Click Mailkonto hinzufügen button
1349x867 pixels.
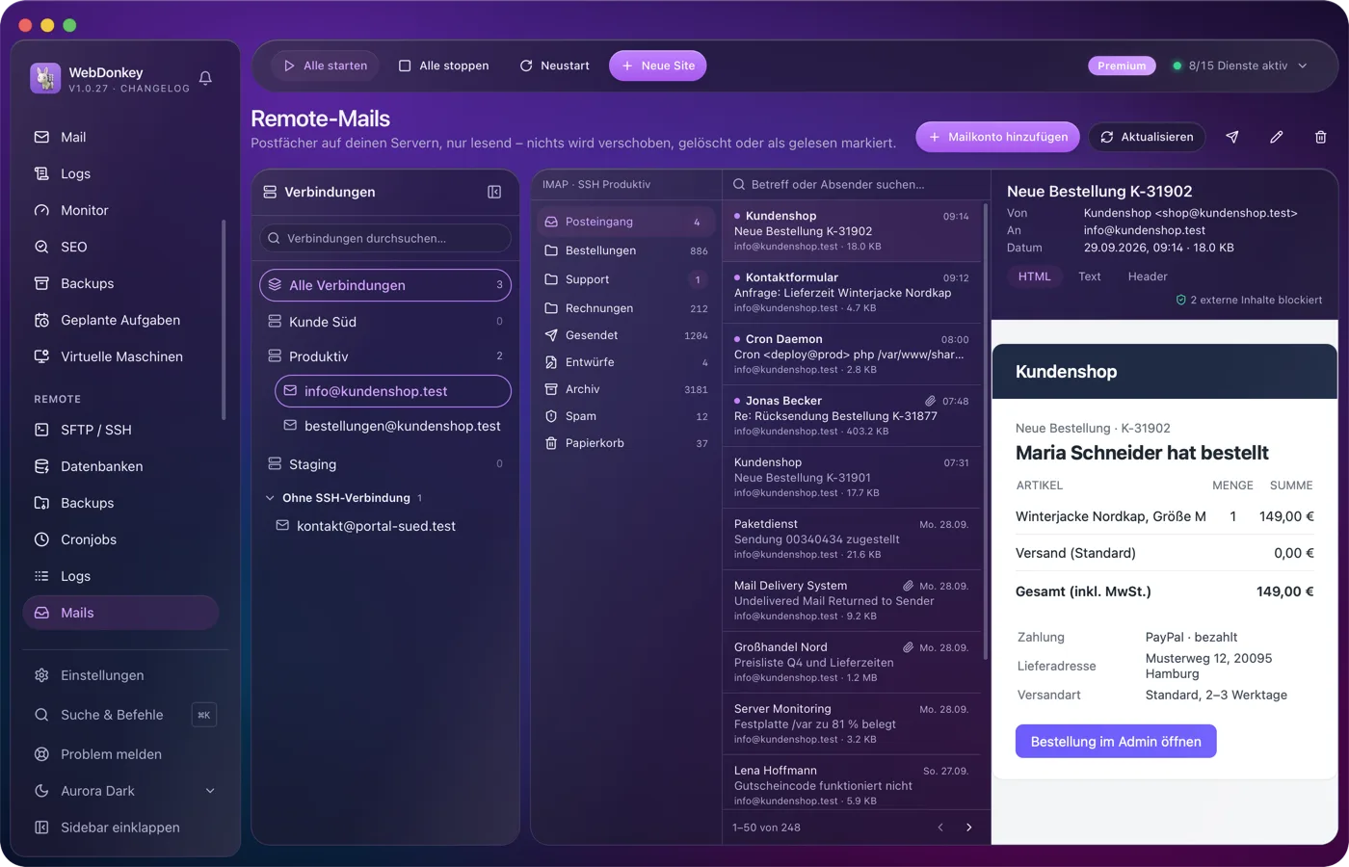pos(998,137)
